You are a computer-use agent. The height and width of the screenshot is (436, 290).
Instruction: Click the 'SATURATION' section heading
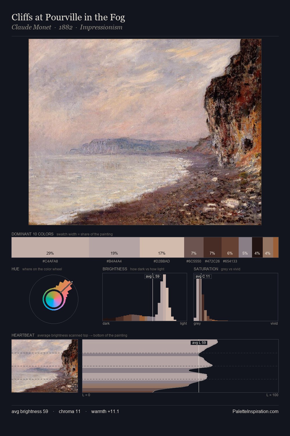tap(206, 269)
